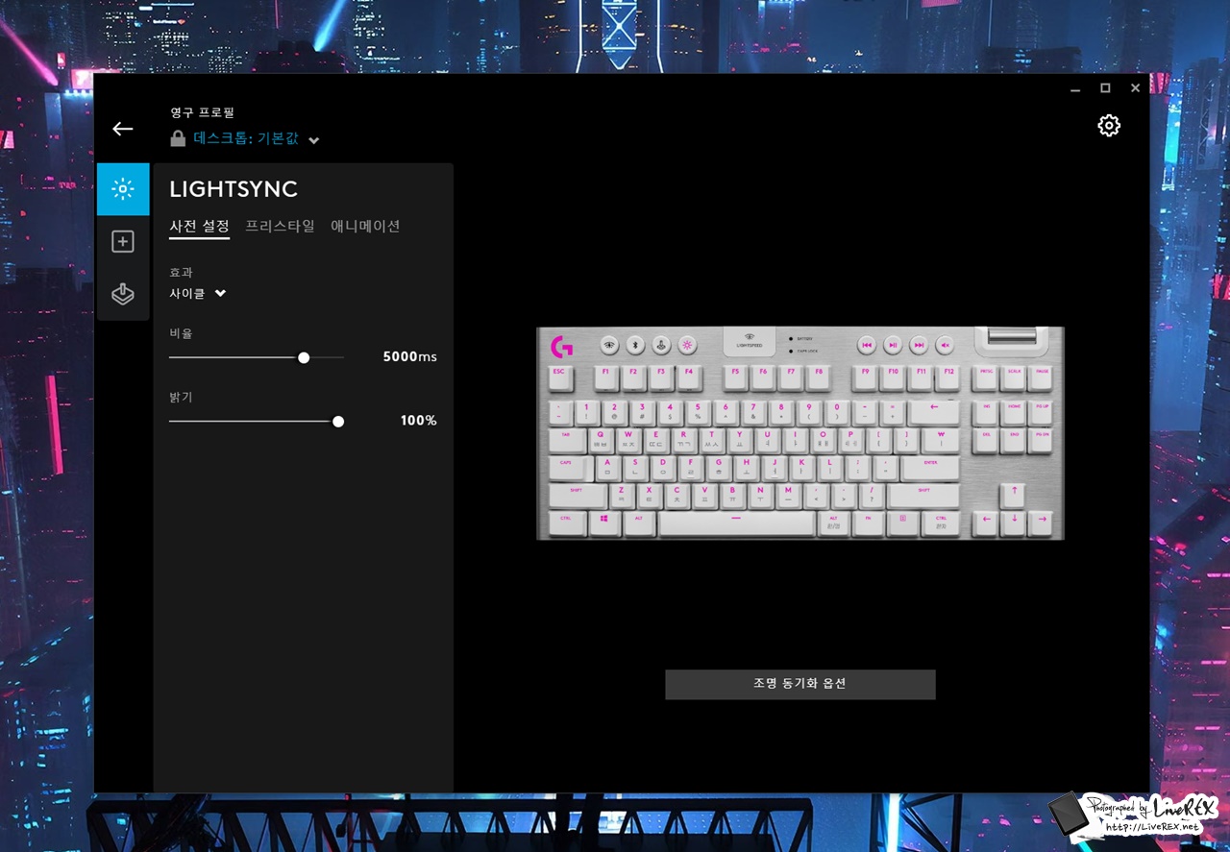Open the Game Mode joystick sidebar tab

[123, 293]
